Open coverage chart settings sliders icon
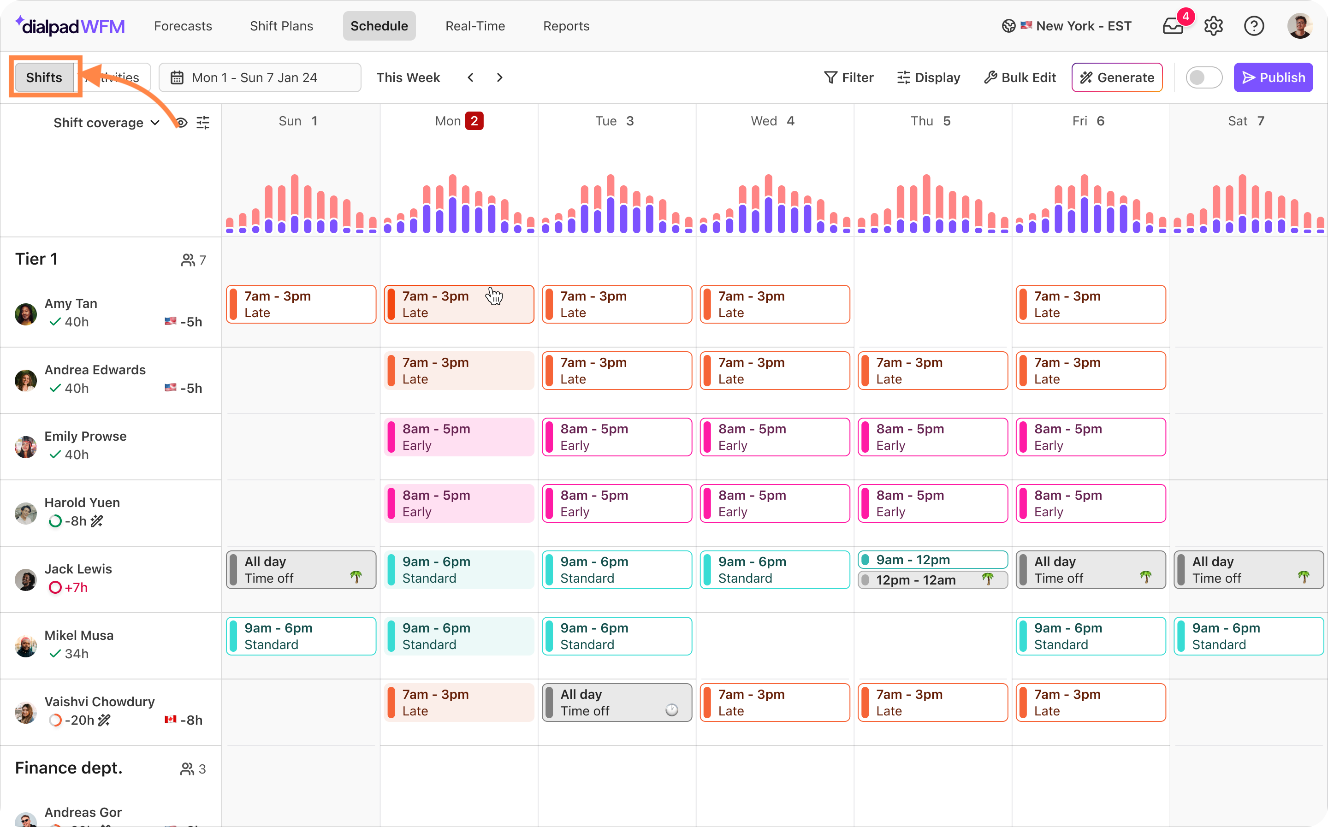The image size is (1328, 827). click(203, 123)
